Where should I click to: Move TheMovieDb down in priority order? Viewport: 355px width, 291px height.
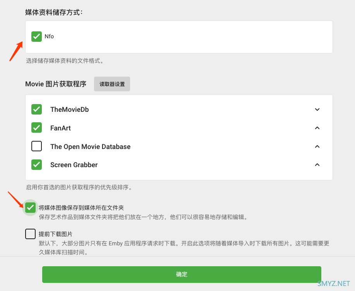317,110
